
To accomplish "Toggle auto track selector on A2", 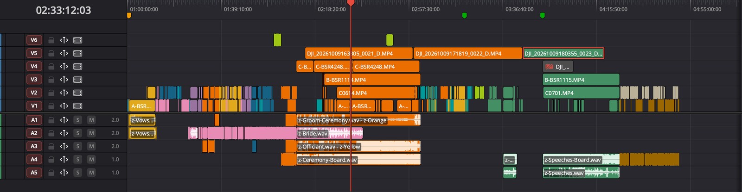I will point(64,133).
